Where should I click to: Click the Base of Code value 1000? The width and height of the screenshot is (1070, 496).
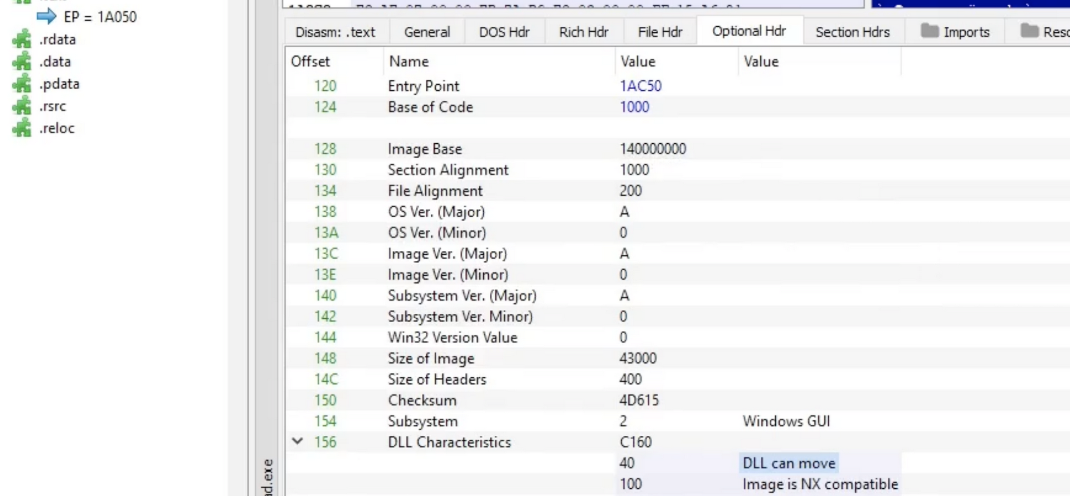(634, 107)
